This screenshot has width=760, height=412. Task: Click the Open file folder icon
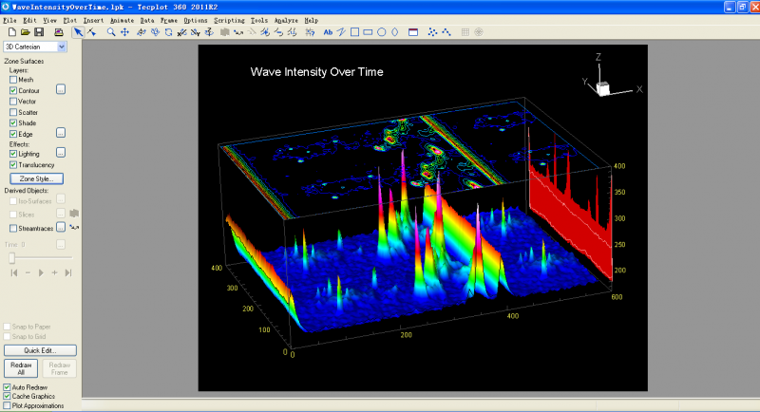tap(26, 32)
